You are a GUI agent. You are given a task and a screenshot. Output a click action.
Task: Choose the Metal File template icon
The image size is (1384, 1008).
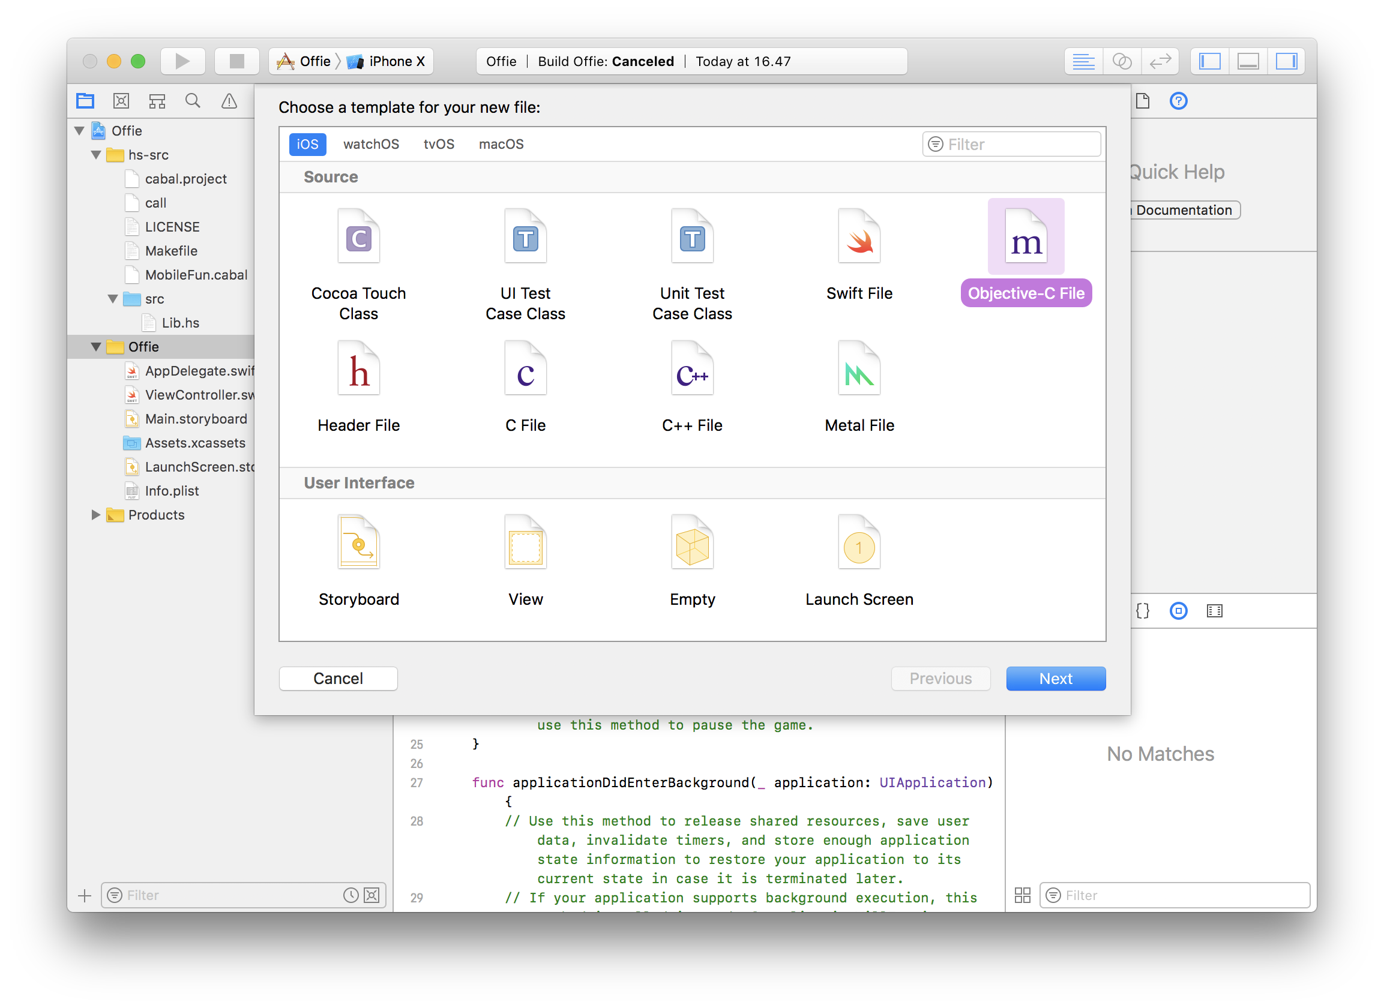pyautogui.click(x=859, y=368)
